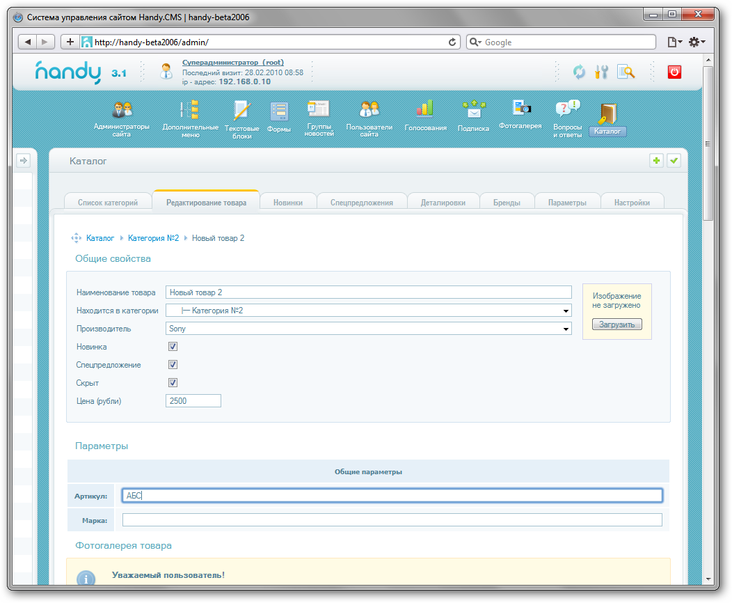Click the green plus add icon
This screenshot has width=732, height=603.
655,161
